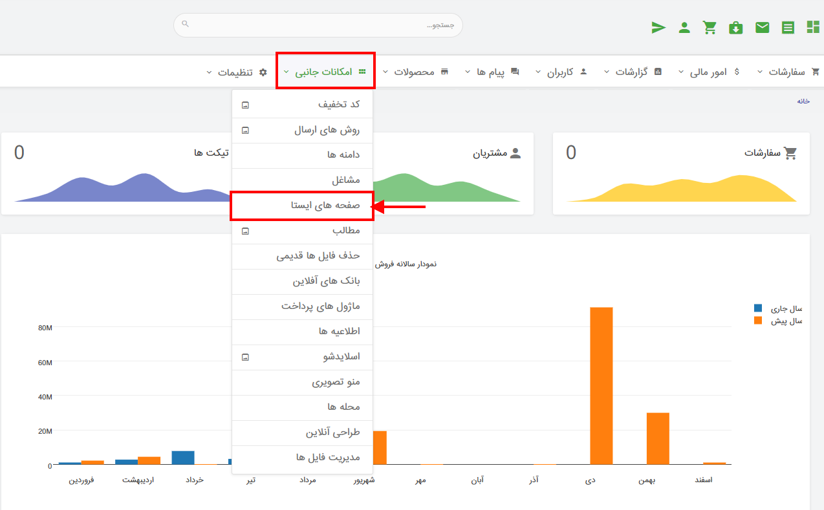
Task: Click the green paper plane send icon
Action: [658, 27]
